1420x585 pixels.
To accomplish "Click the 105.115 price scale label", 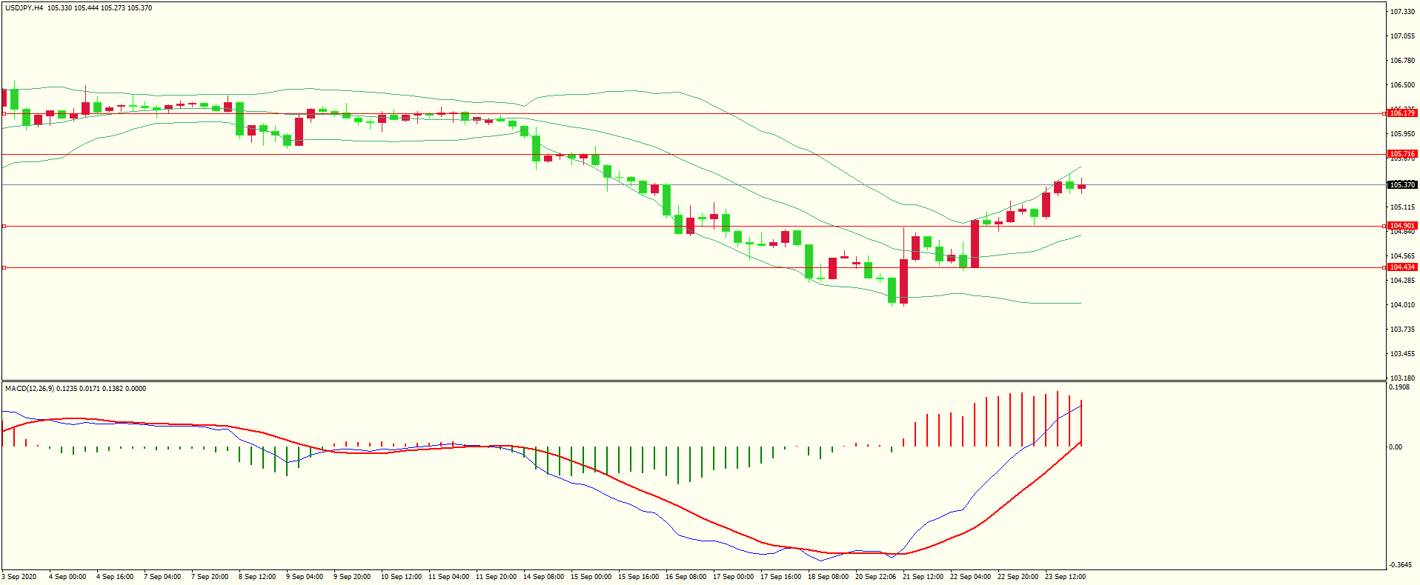I will click(1402, 207).
